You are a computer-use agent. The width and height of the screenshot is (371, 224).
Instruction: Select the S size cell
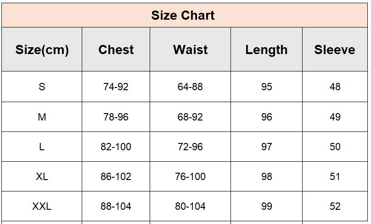coord(42,87)
